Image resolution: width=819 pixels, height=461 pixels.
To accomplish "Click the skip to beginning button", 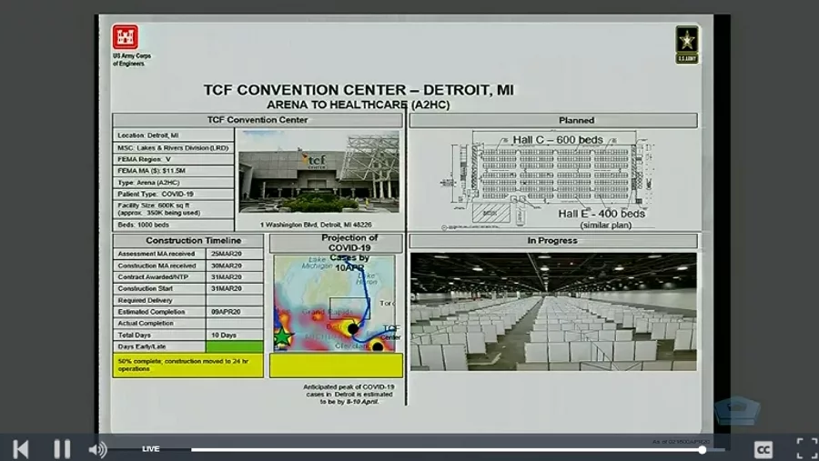I will coord(21,449).
